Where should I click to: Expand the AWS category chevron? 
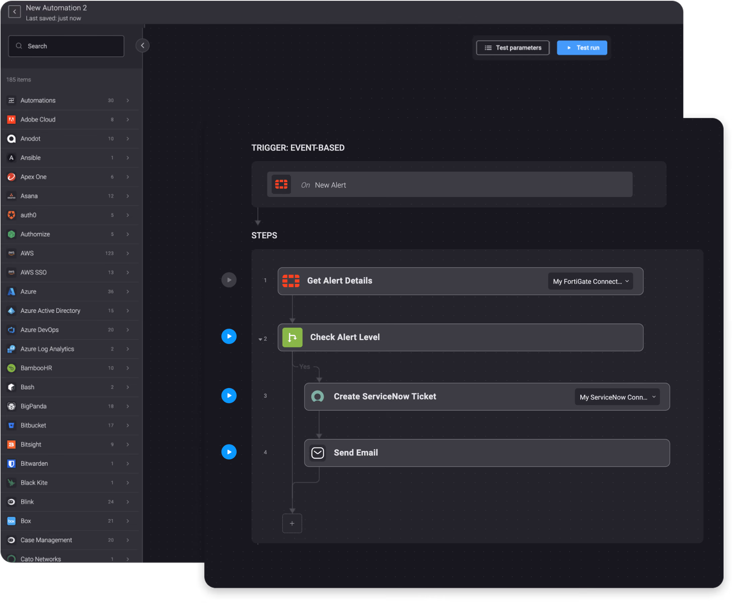(x=128, y=253)
